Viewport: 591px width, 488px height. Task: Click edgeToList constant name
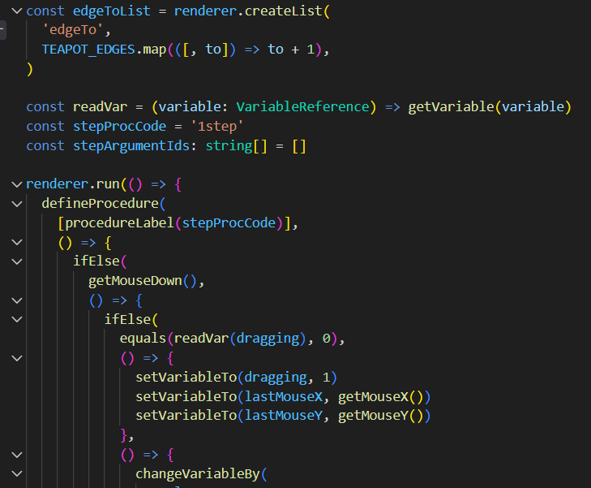112,11
